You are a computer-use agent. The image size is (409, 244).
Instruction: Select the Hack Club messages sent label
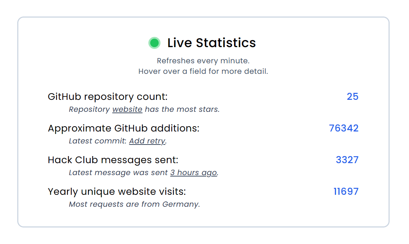point(113,160)
